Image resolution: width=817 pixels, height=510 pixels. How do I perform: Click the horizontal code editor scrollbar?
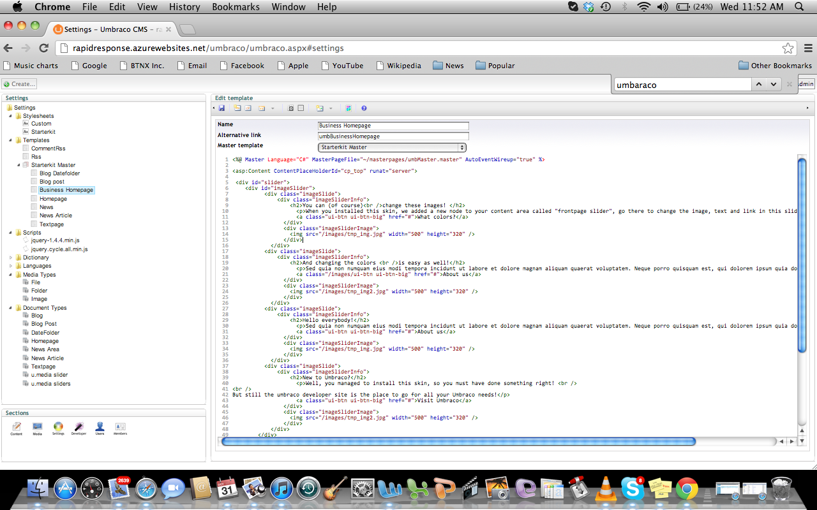click(458, 441)
